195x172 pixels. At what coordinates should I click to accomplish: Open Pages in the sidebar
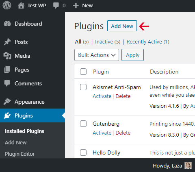tap(22, 70)
